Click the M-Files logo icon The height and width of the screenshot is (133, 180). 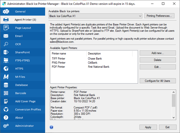[x=6, y=77]
